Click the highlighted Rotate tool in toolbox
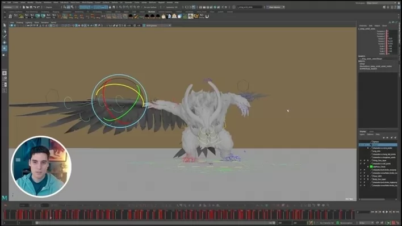402x226 pixels. (x=5, y=48)
